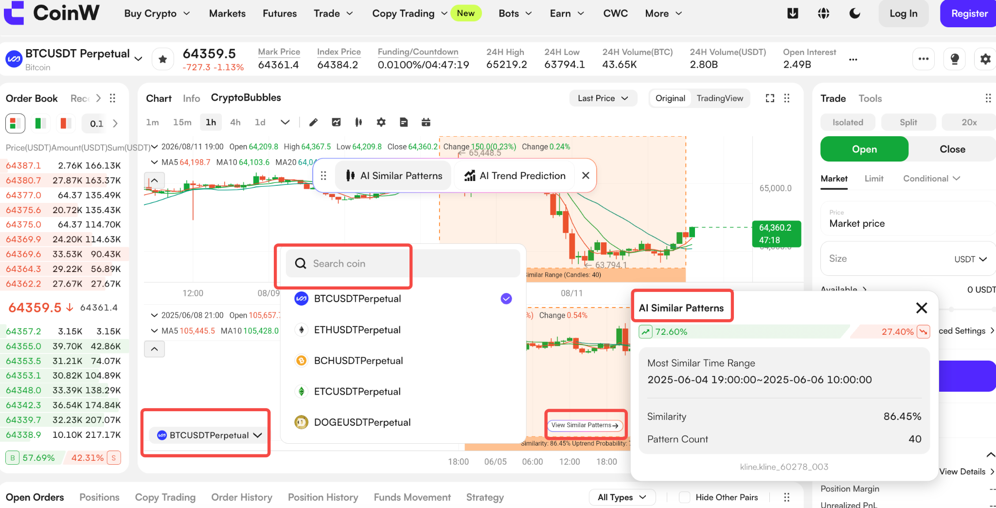This screenshot has height=508, width=996.
Task: Close the AI Similar Patterns popup
Action: [x=921, y=308]
